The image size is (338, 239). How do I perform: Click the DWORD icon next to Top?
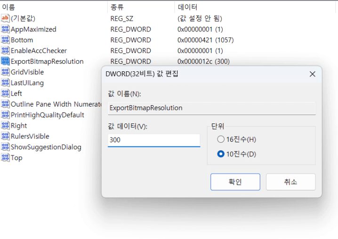click(5, 158)
